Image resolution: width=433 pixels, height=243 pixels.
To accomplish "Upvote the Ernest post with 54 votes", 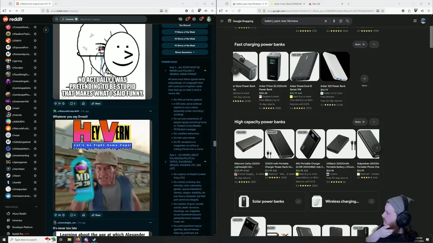I will tap(55, 215).
